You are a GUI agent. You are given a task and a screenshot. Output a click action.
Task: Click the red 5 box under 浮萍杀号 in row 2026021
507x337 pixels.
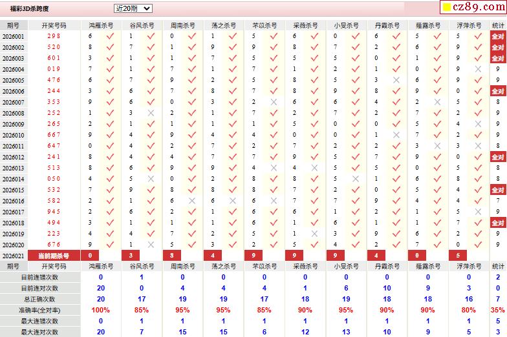[x=458, y=256]
